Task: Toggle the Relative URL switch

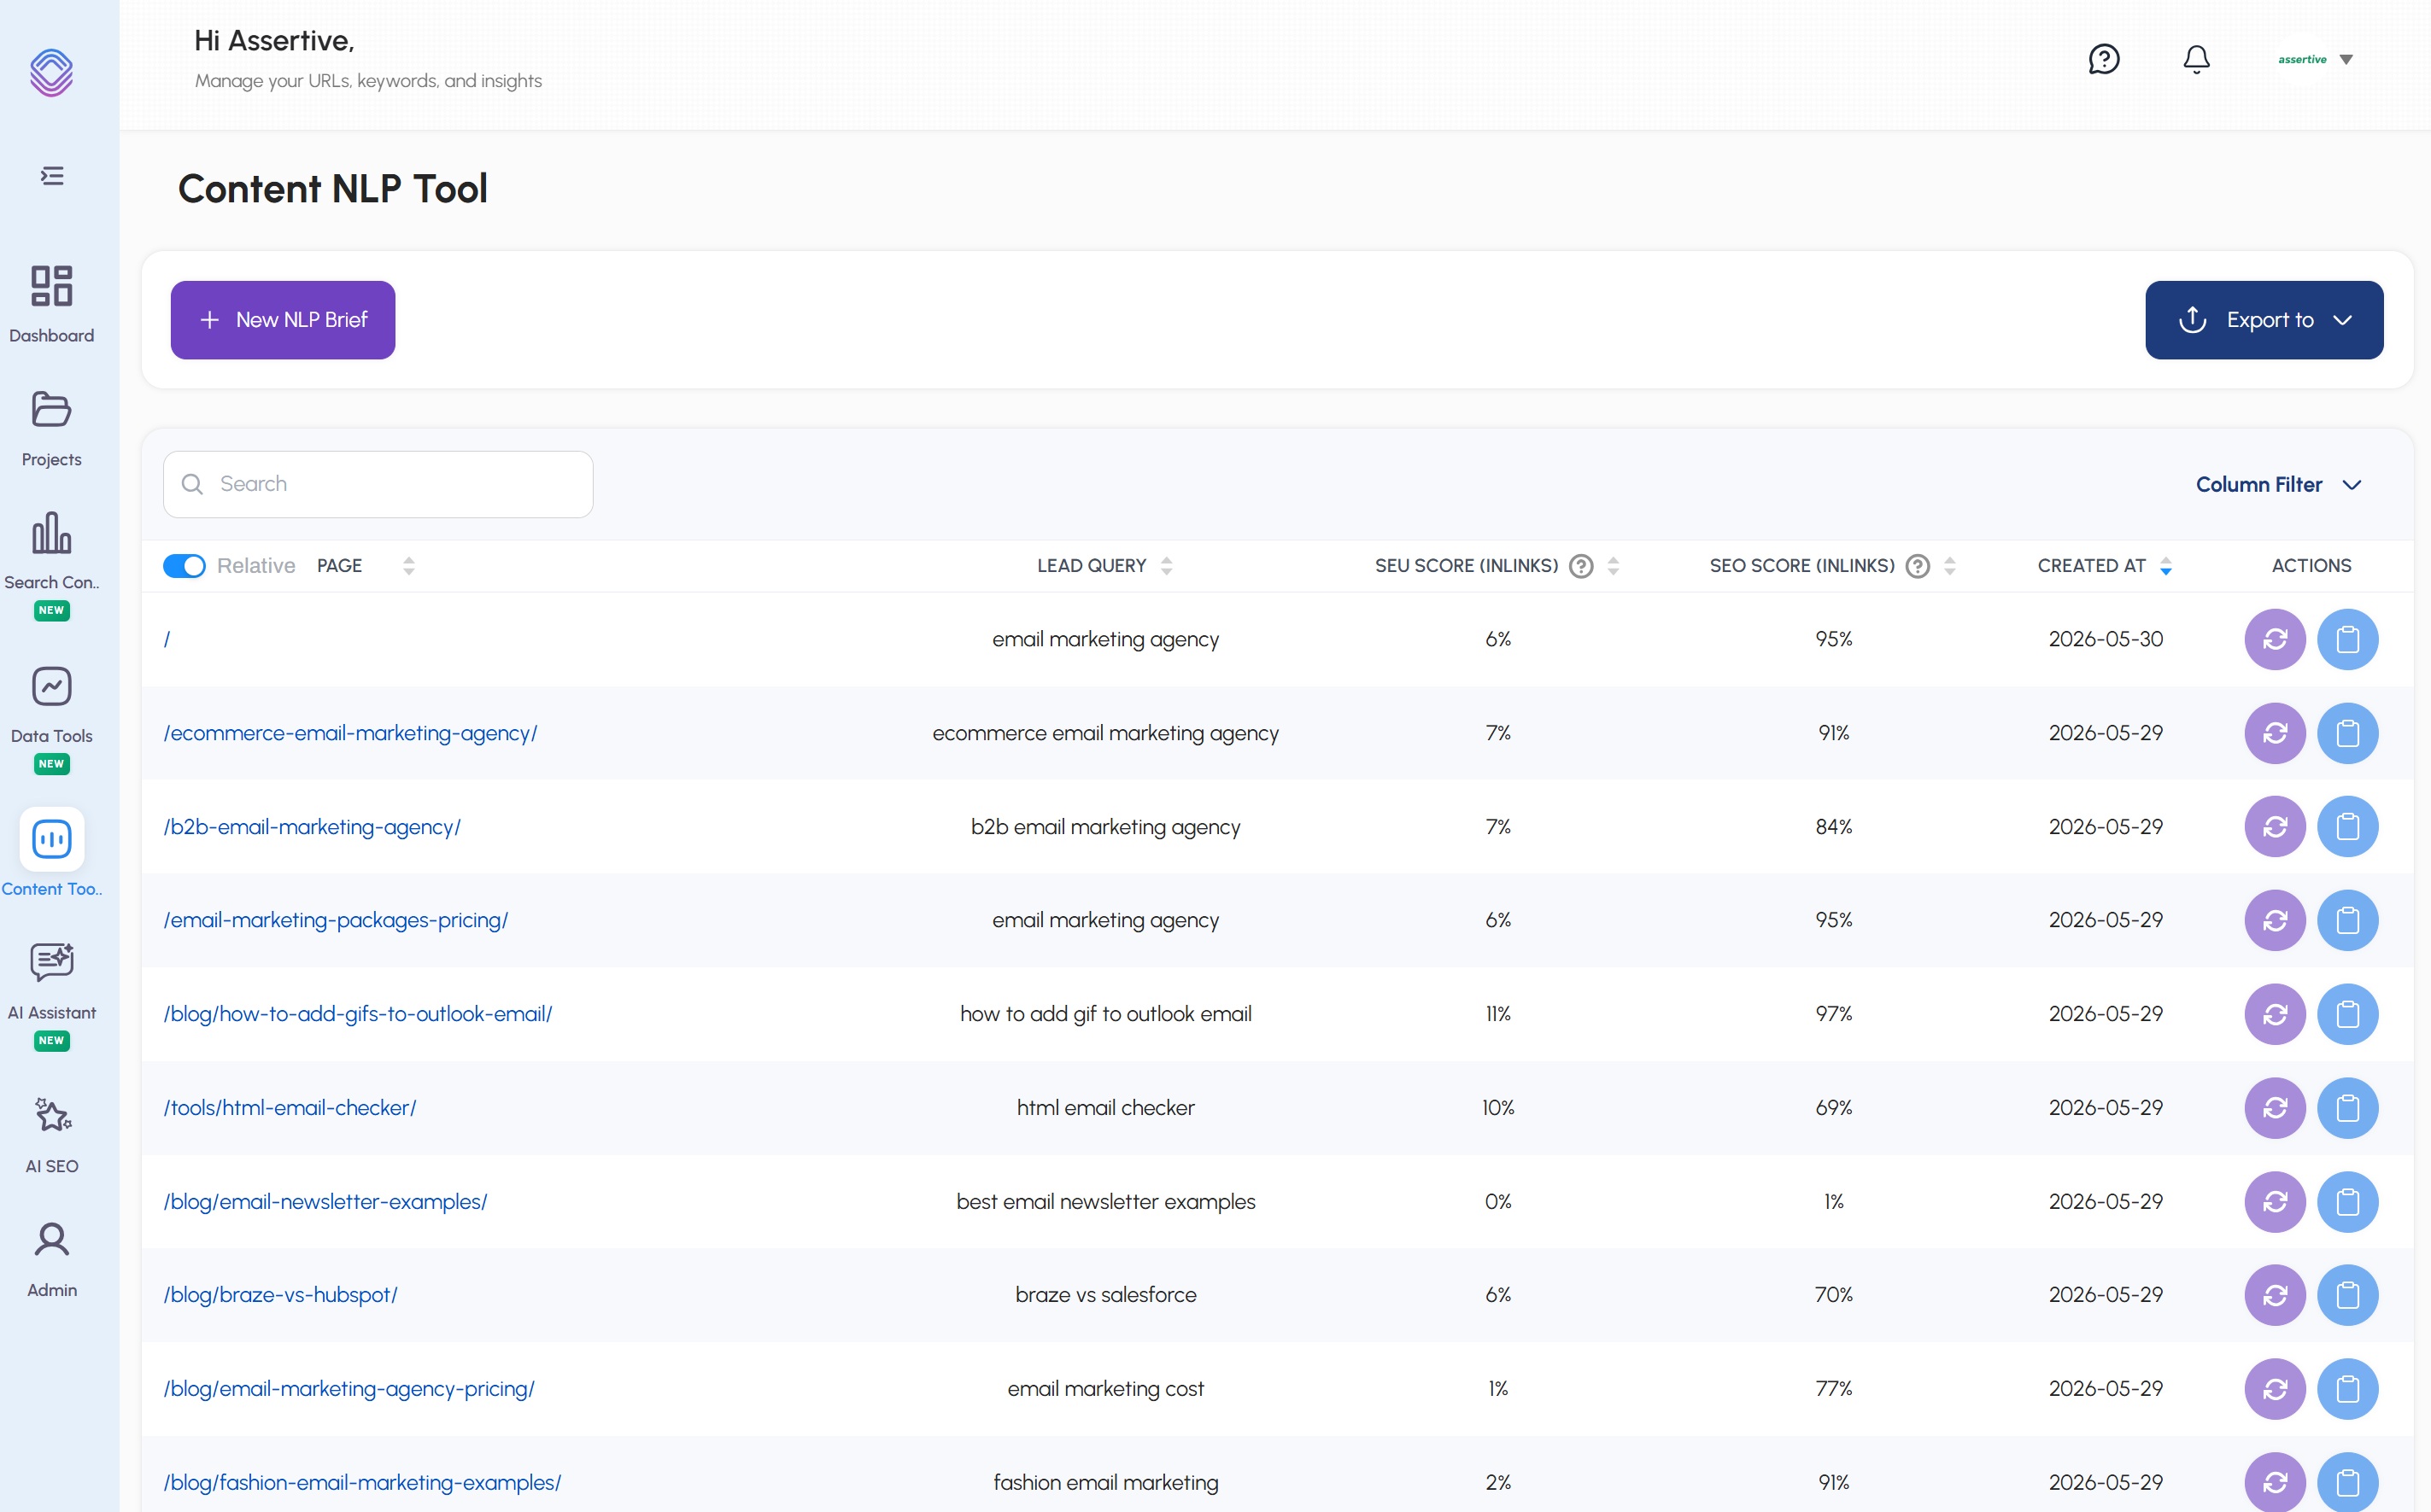Action: click(184, 566)
